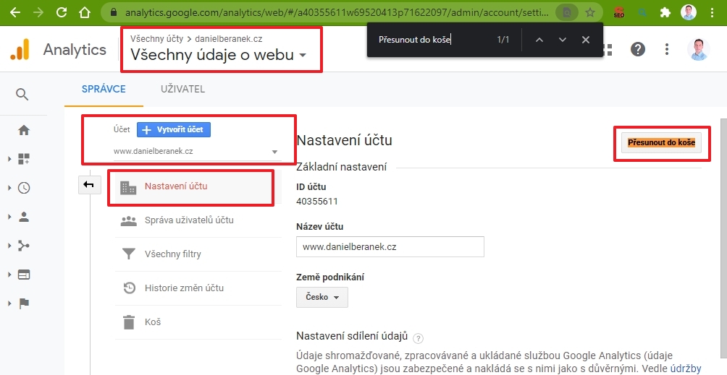
Task: Open the Všechny údaje o webu view selector
Action: click(219, 55)
